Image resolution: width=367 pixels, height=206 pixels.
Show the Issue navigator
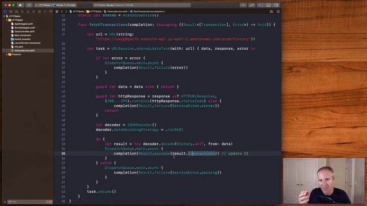click(x=28, y=11)
